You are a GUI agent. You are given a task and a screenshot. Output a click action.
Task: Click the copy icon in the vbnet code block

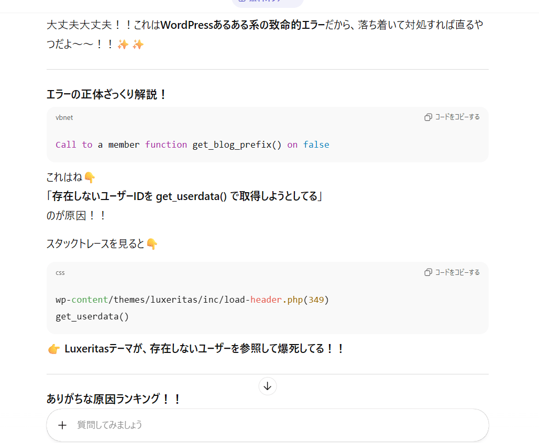click(x=428, y=117)
